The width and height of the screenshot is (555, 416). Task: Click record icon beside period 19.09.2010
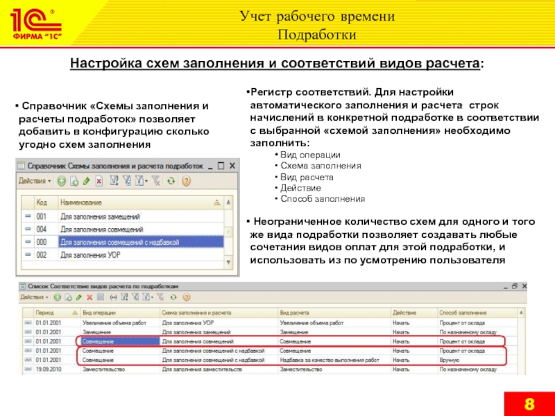pyautogui.click(x=28, y=370)
